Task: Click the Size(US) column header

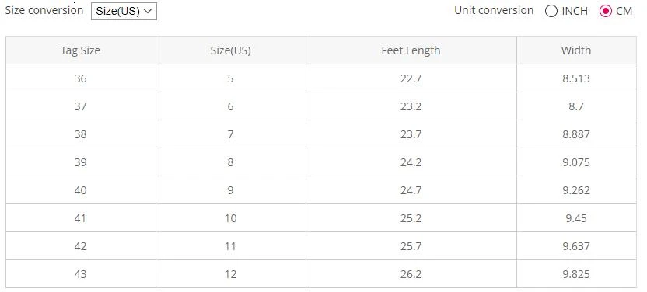Action: tap(231, 50)
